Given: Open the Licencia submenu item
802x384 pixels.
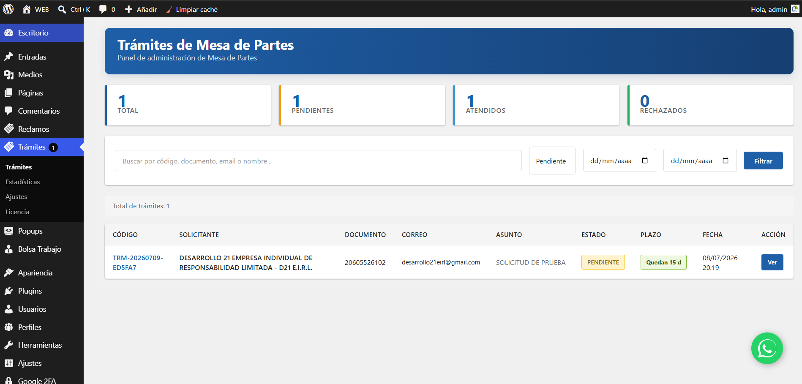Looking at the screenshot, I should tap(17, 212).
